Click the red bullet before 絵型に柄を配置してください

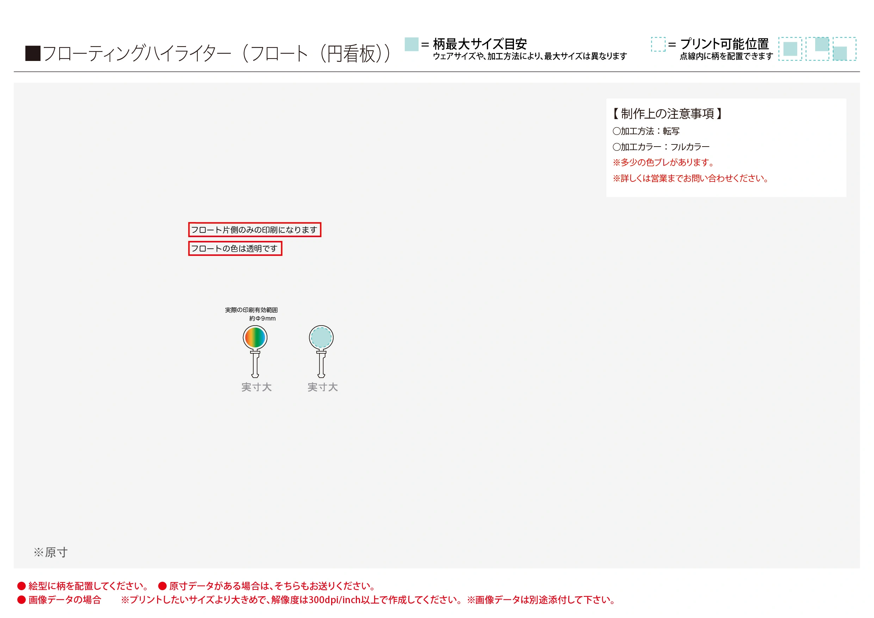pos(21,586)
